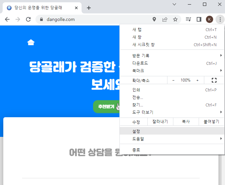Select 종료 to quit Chrome
The width and height of the screenshot is (225, 185).
click(172, 150)
